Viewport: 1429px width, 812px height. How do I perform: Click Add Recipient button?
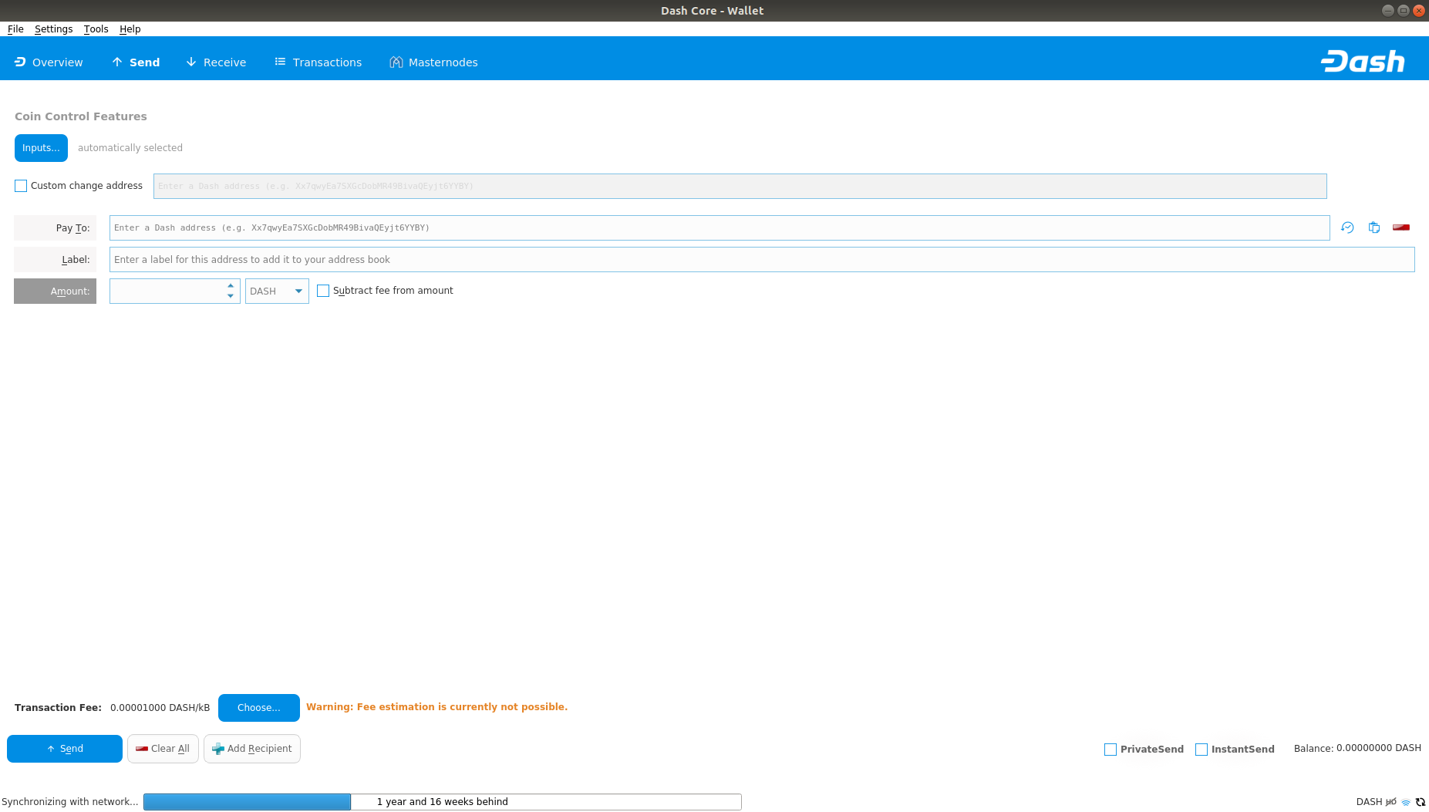pos(252,749)
